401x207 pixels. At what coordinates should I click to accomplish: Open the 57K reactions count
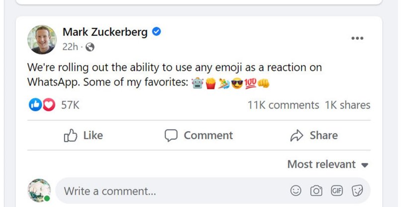(x=70, y=105)
